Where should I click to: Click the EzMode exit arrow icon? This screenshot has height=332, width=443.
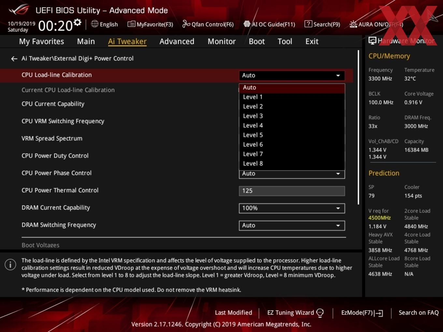click(x=379, y=313)
